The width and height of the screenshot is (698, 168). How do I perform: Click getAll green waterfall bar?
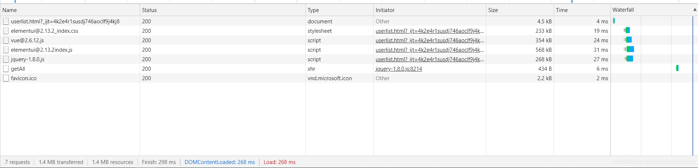tap(677, 68)
